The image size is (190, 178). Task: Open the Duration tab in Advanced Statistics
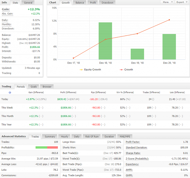(x=109, y=137)
